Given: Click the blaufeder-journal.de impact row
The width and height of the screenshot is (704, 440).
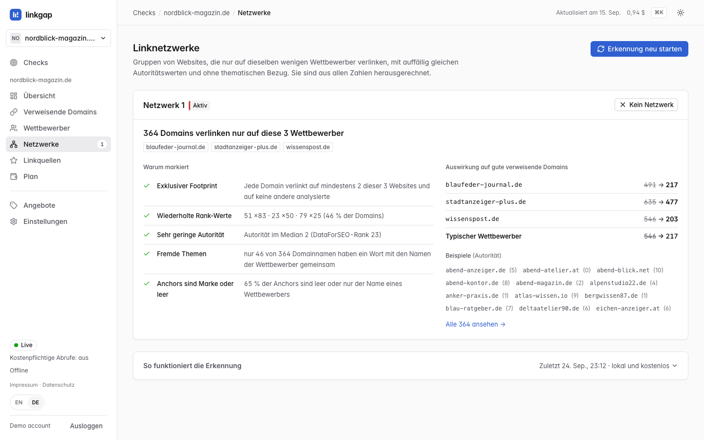Looking at the screenshot, I should tap(562, 185).
